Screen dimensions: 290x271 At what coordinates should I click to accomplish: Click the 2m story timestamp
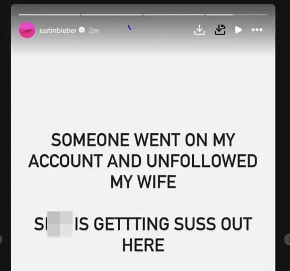(94, 30)
